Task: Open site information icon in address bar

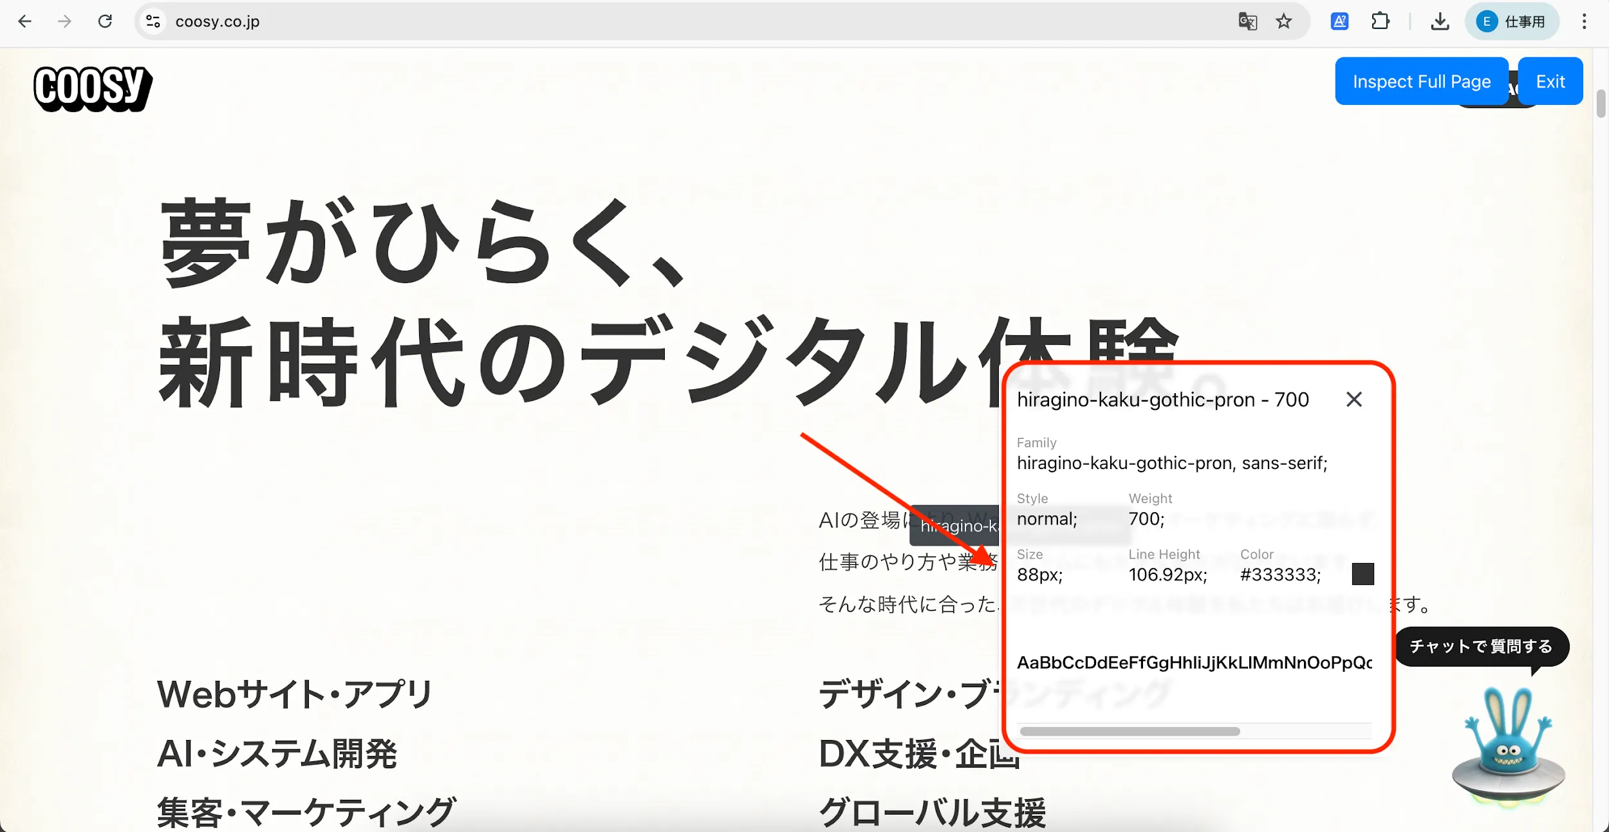Action: tap(153, 21)
